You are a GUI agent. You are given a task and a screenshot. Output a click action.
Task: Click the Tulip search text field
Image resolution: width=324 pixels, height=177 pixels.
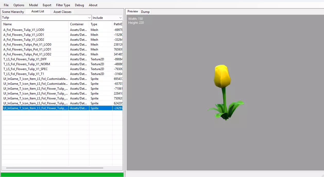44,18
